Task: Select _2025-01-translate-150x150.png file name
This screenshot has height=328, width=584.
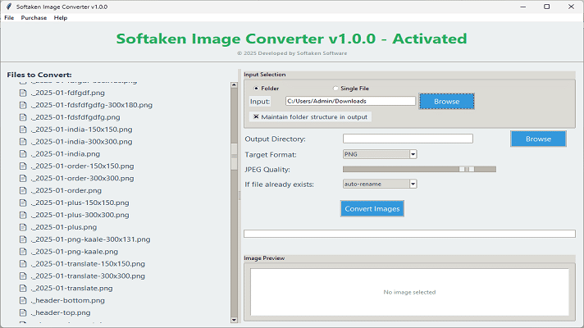Action: tap(88, 264)
